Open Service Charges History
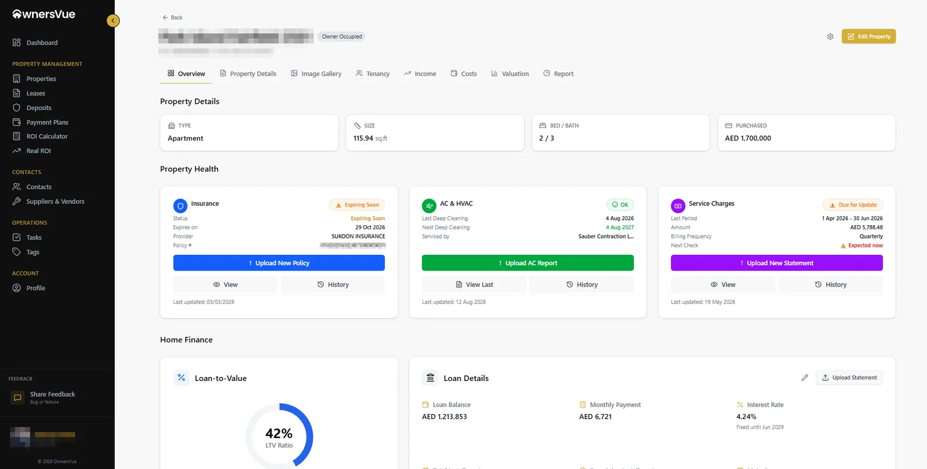The width and height of the screenshot is (927, 469). click(x=831, y=284)
